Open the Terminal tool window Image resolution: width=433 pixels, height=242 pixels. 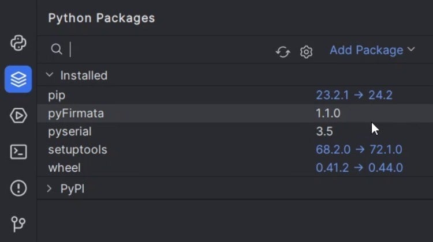point(18,152)
